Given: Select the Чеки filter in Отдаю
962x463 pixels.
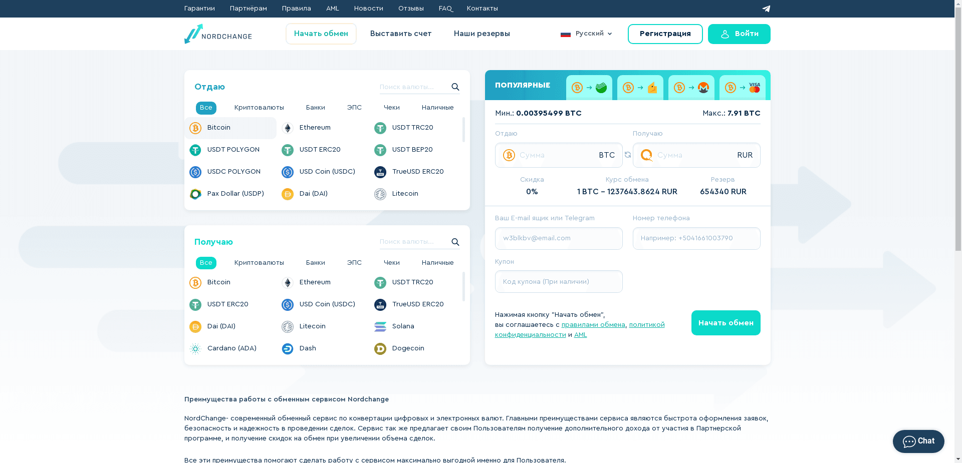Looking at the screenshot, I should (x=391, y=108).
